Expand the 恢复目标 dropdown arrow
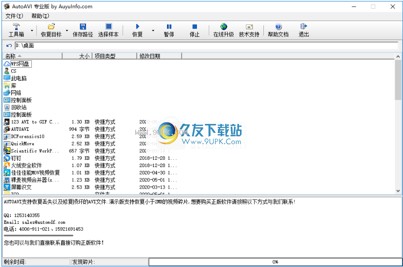This screenshot has width=403, height=267. 67,30
